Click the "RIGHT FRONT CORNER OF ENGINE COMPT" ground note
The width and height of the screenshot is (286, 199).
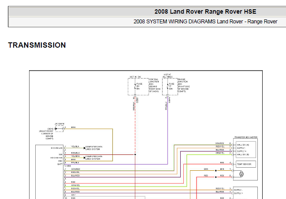(47, 135)
